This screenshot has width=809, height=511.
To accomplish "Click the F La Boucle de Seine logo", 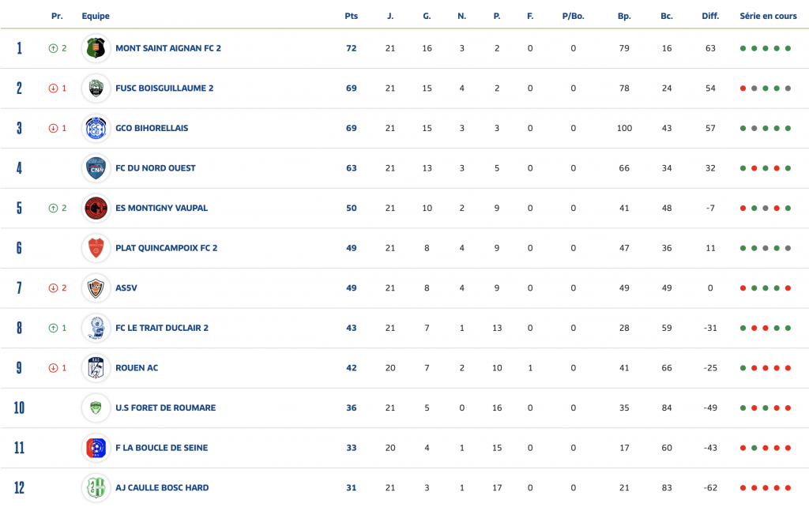I will tap(96, 448).
